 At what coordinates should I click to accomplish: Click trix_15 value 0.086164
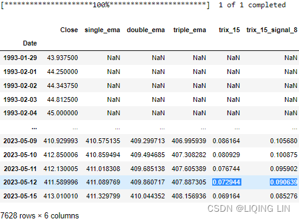click(226, 141)
